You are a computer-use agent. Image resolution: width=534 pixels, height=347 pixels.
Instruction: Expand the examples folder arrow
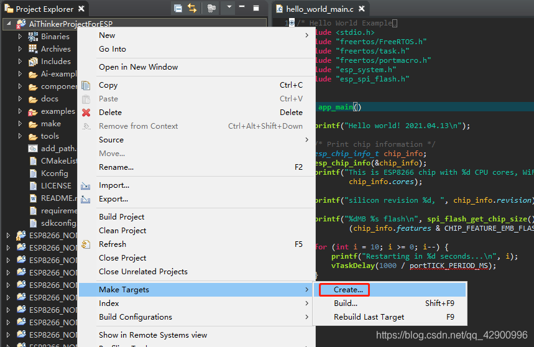point(20,111)
